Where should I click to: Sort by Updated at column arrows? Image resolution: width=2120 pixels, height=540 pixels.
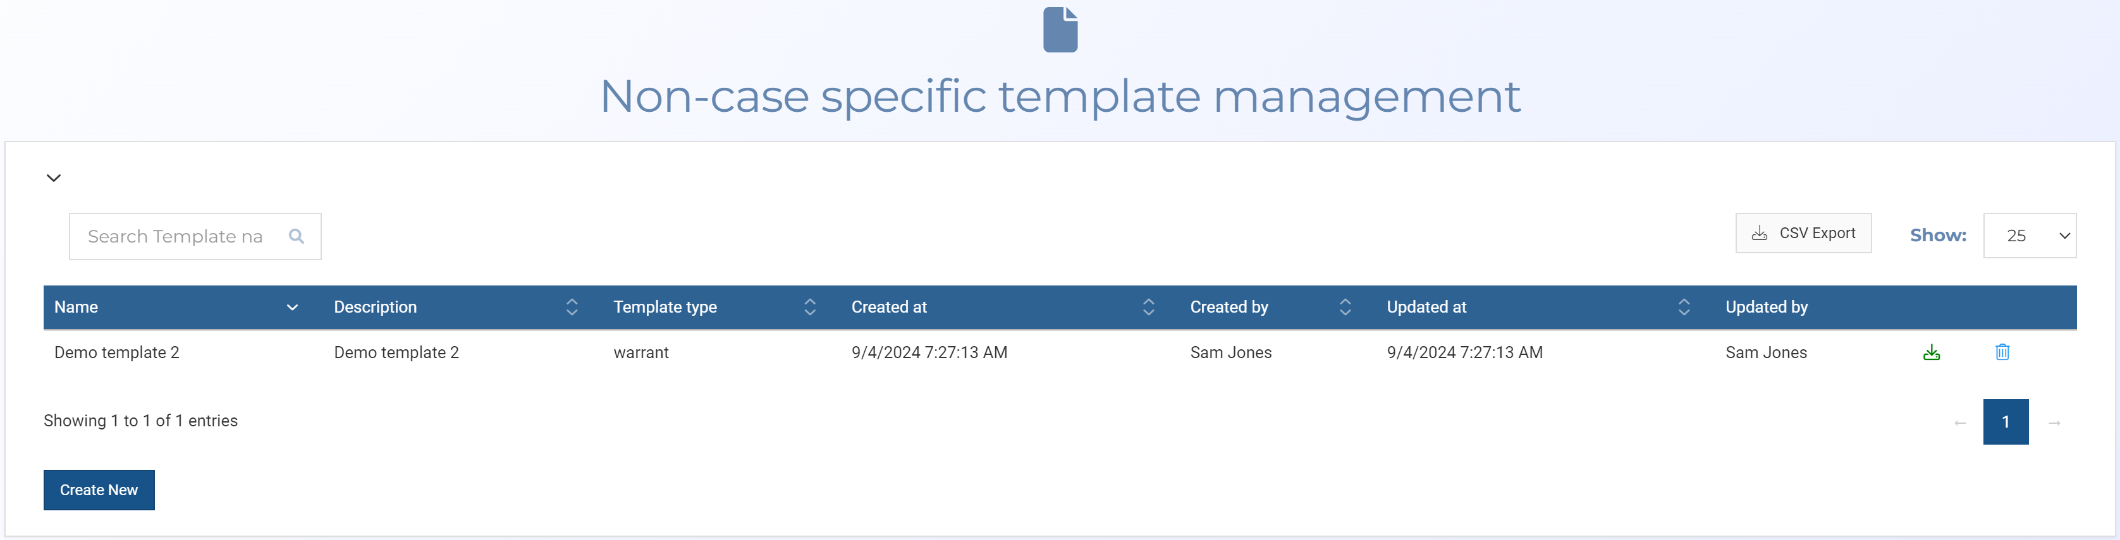tap(1683, 308)
